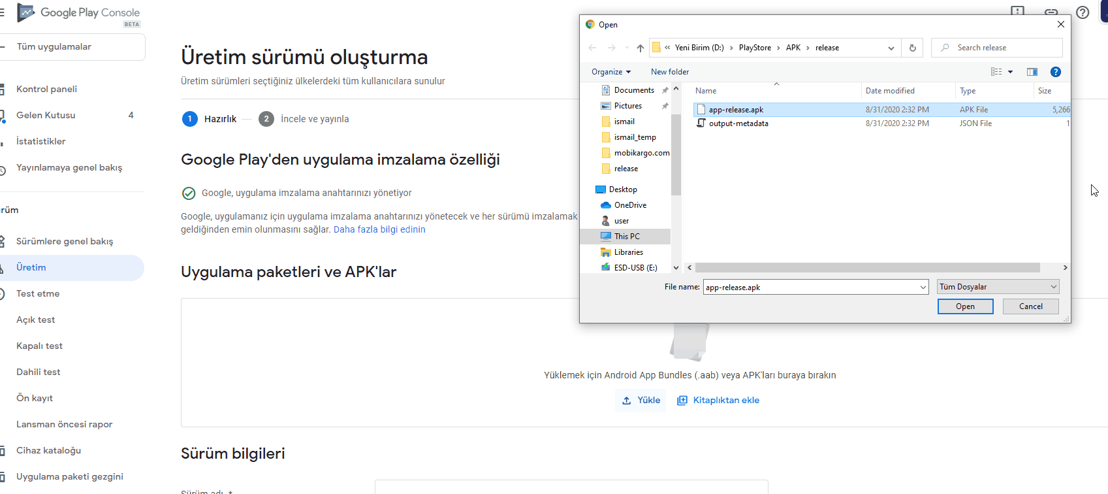Click the feedback icon in Play Console header
The width and height of the screenshot is (1108, 494).
1018,12
